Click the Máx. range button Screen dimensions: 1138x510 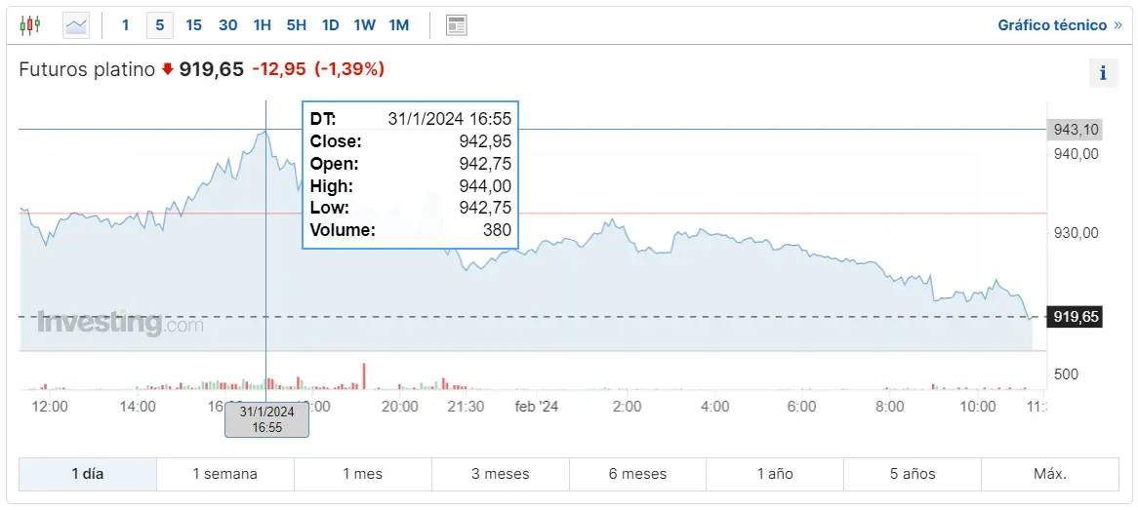click(1050, 474)
